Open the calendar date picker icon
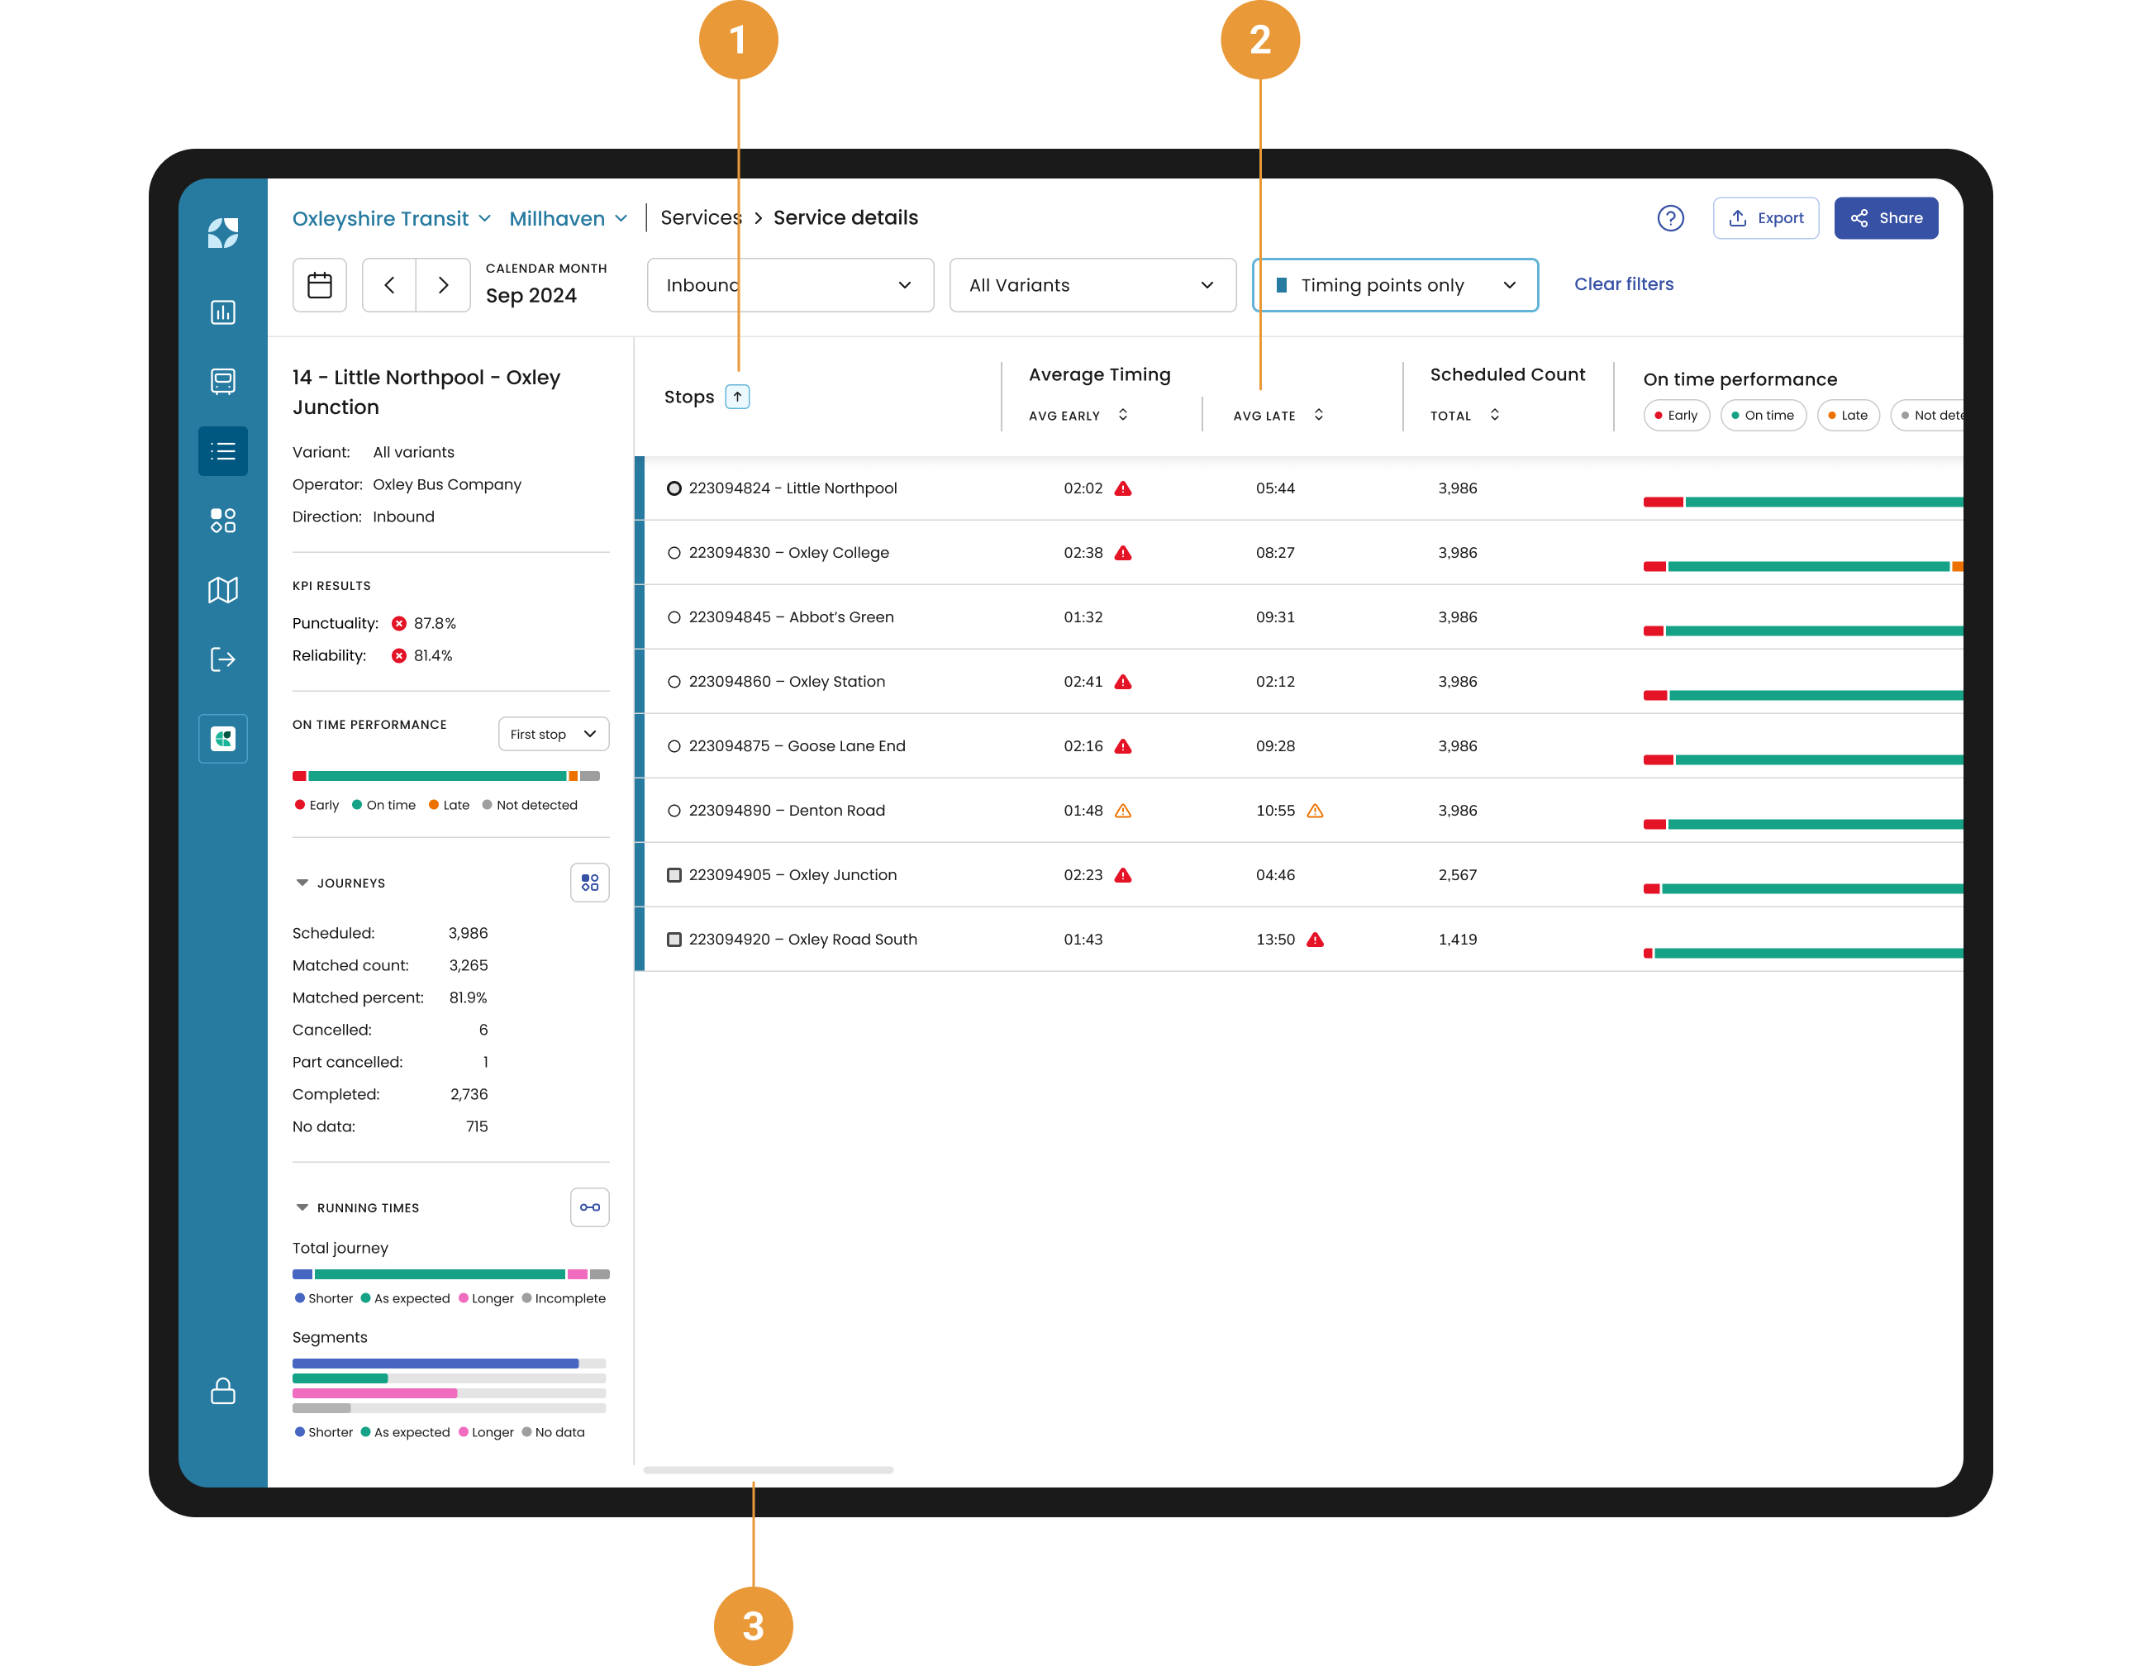Viewport: 2142px width, 1666px height. click(320, 285)
